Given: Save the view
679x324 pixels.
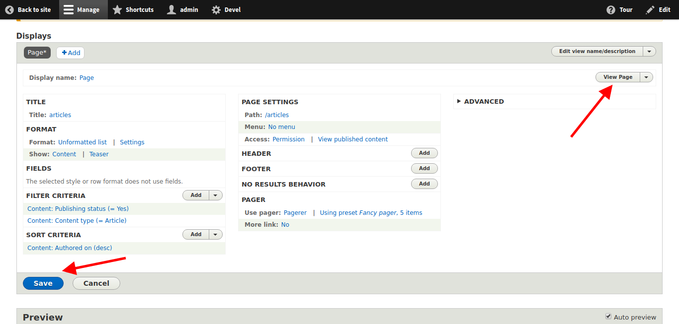Looking at the screenshot, I should click(x=43, y=283).
